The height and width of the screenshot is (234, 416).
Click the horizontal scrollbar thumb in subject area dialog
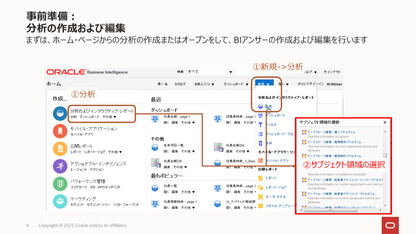331,210
